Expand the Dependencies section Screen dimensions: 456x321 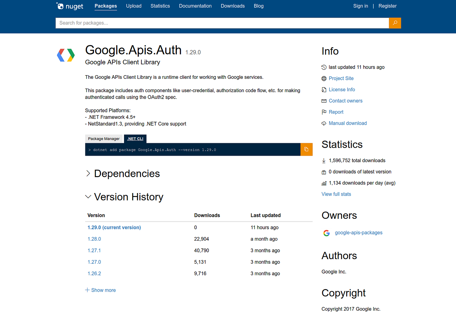[x=123, y=174]
